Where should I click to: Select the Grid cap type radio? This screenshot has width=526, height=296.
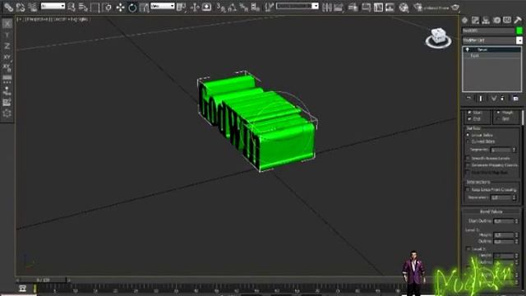[x=498, y=118]
